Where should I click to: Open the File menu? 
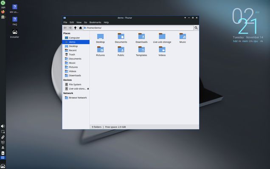(x=65, y=23)
